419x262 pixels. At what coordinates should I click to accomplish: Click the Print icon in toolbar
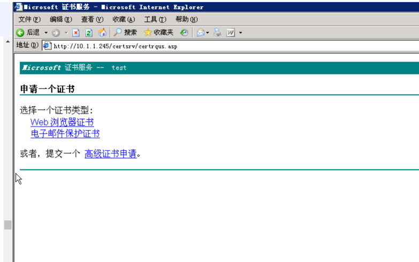pyautogui.click(x=217, y=33)
